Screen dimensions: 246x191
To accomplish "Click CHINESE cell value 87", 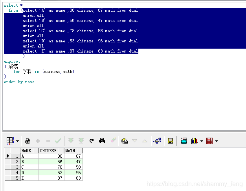I will pos(51,178).
